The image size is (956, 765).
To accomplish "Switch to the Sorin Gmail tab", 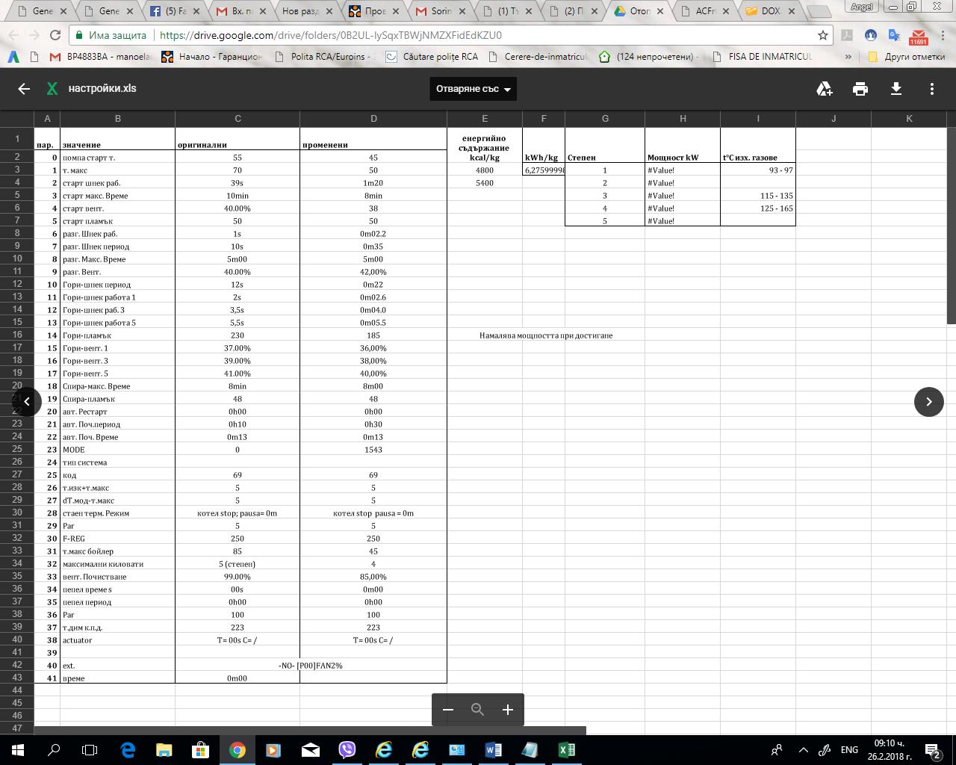I will [x=441, y=11].
